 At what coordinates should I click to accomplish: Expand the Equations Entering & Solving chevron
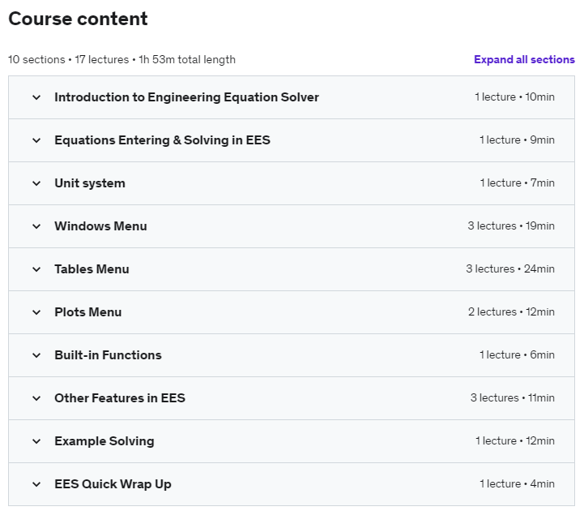point(36,140)
